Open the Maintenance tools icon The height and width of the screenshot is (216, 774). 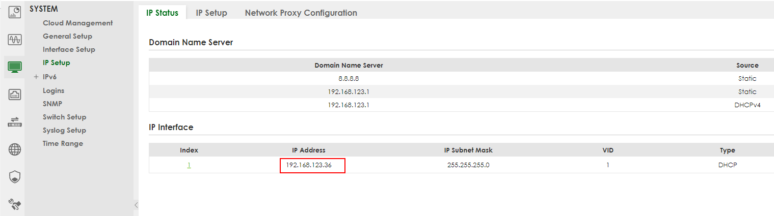[14, 204]
